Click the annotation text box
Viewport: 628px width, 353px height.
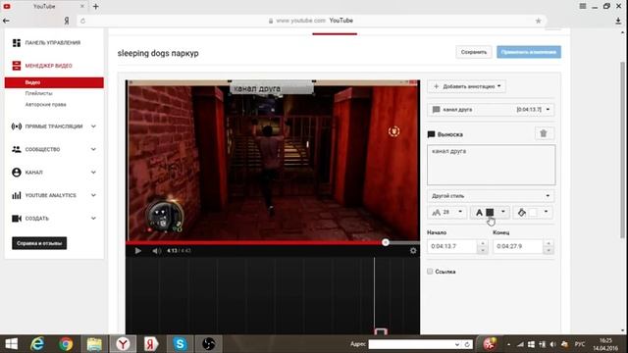coord(492,165)
